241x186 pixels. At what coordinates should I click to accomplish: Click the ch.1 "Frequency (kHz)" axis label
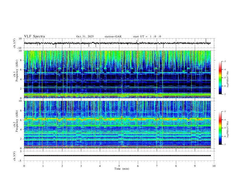point(17,71)
